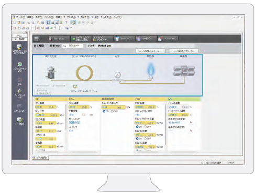
Task: Open the ウィンドウ (Window) menu
Action: (x=106, y=17)
